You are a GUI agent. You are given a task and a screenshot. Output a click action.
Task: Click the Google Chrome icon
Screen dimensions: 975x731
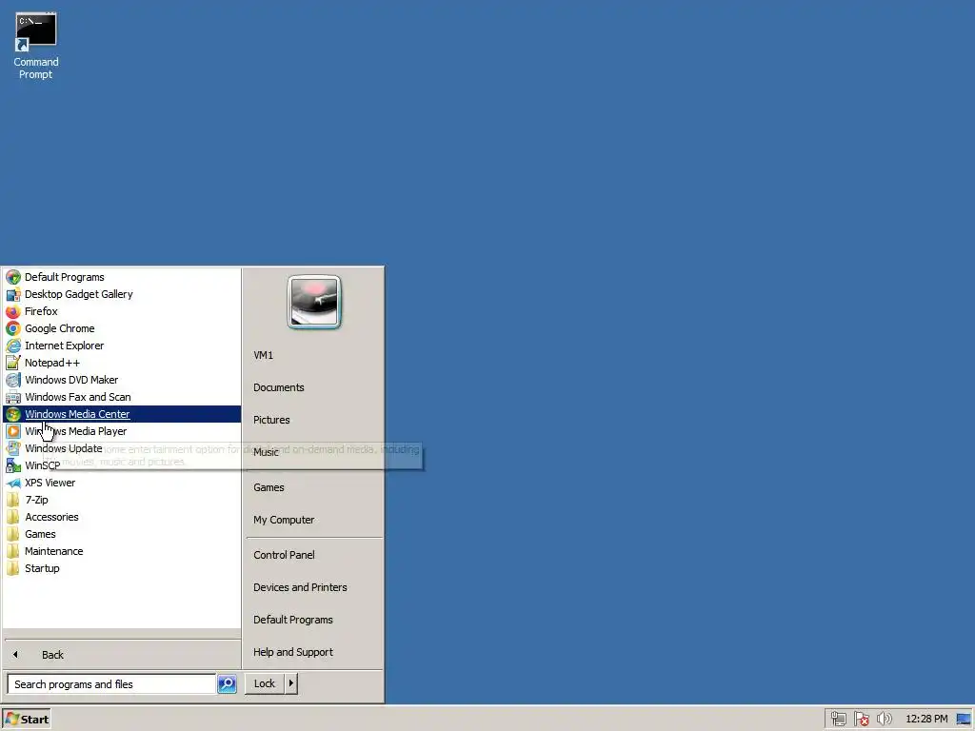coord(13,328)
